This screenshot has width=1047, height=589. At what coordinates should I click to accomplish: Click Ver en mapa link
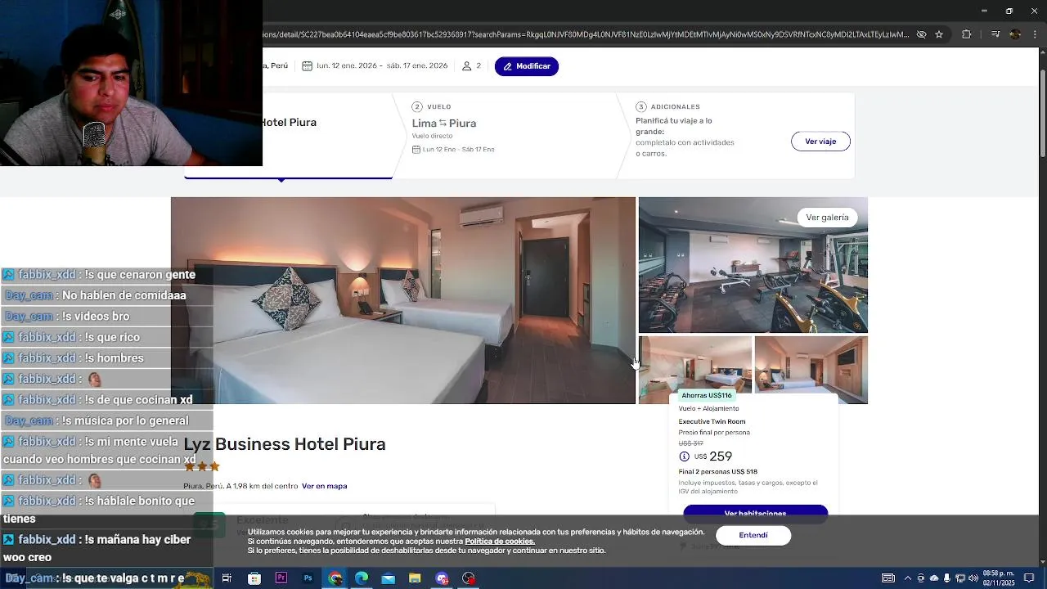pos(325,486)
